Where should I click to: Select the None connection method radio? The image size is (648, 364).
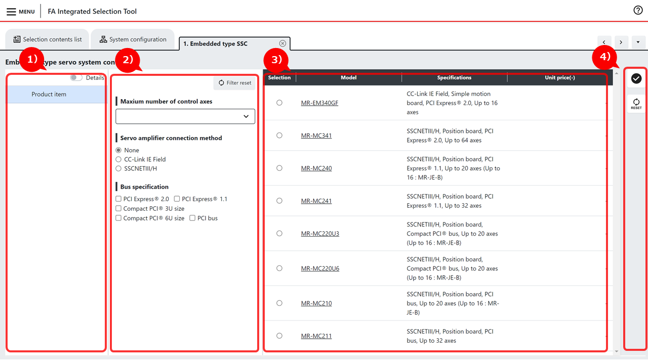(118, 150)
